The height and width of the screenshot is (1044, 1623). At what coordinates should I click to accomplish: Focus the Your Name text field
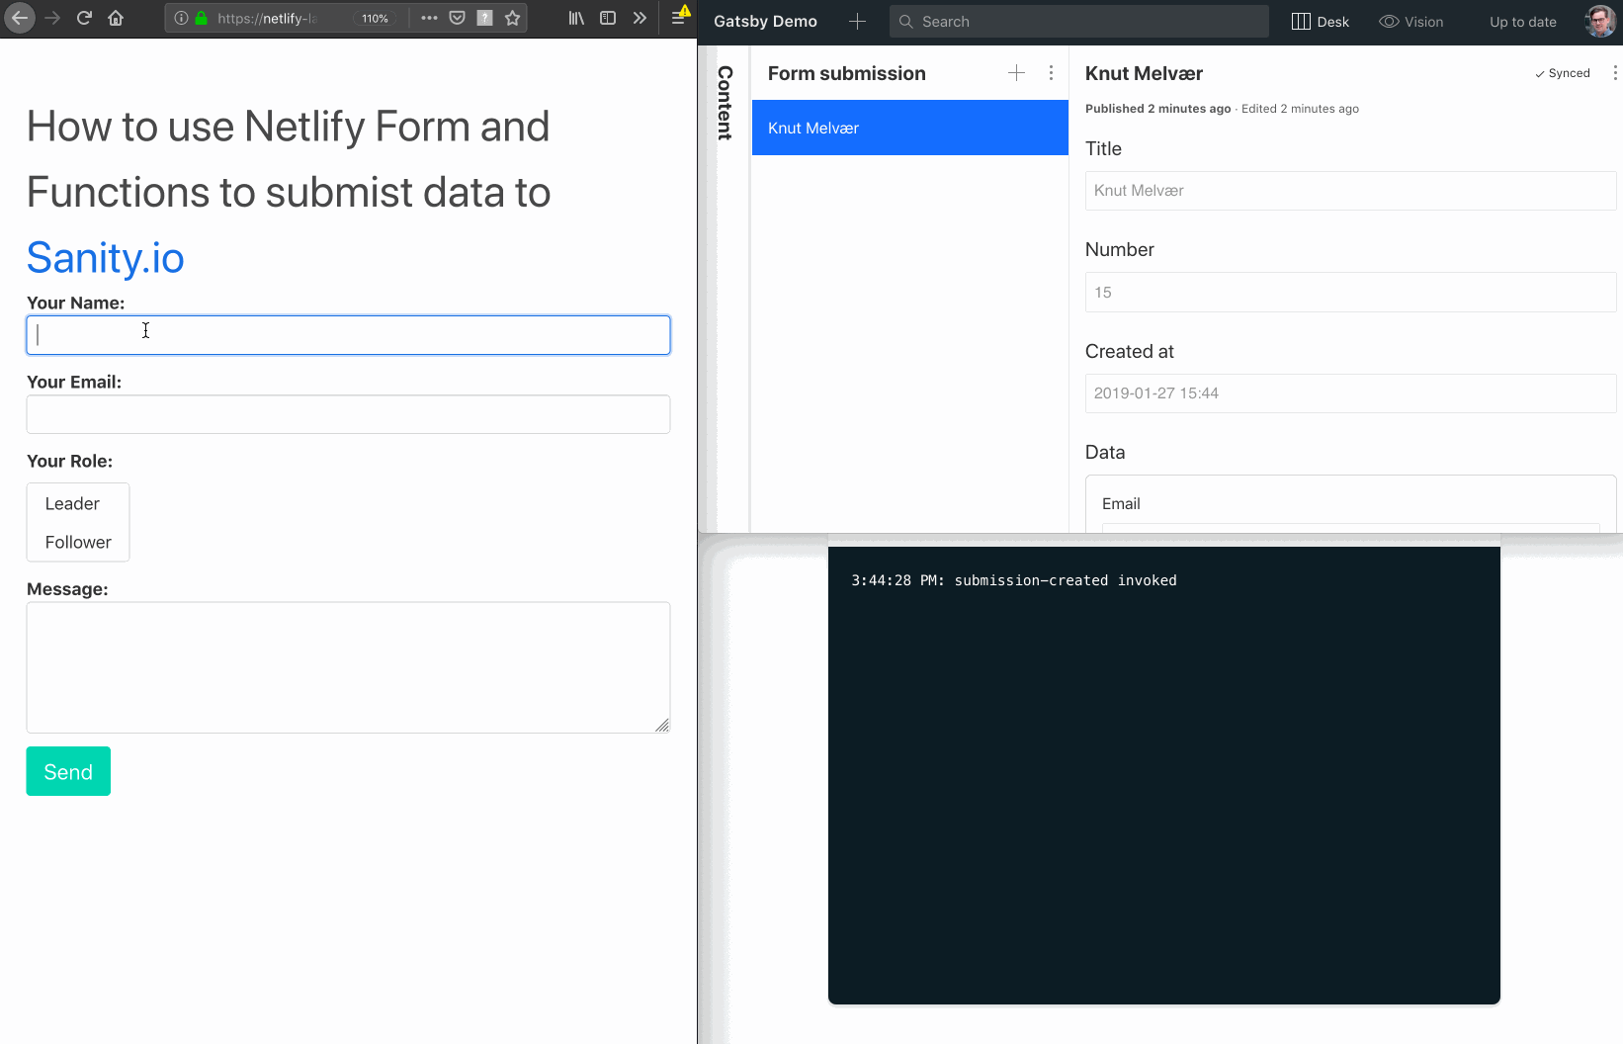348,335
